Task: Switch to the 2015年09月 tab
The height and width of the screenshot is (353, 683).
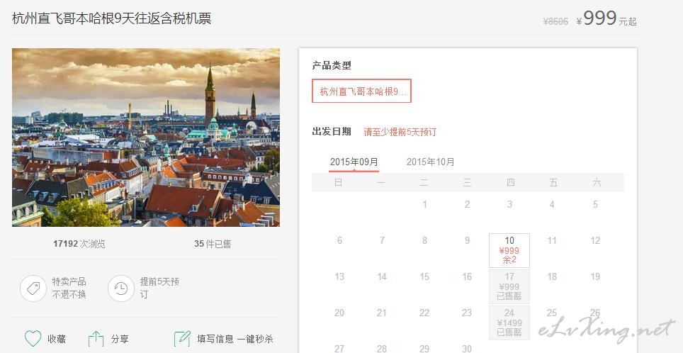Action: pyautogui.click(x=354, y=162)
